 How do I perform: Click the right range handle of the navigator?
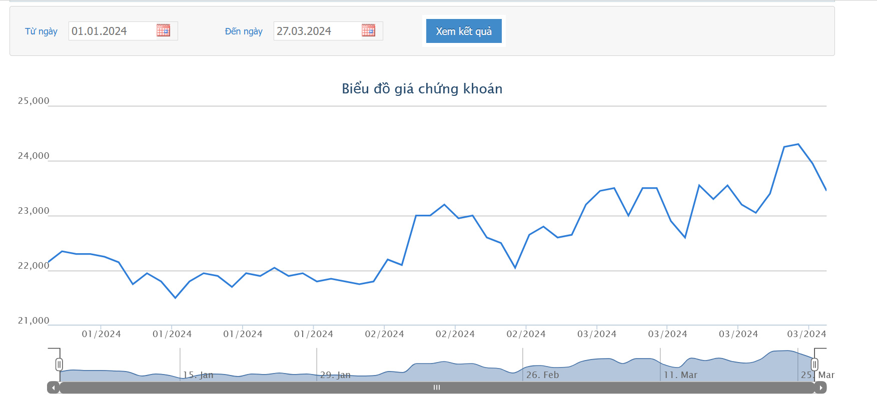pyautogui.click(x=814, y=365)
